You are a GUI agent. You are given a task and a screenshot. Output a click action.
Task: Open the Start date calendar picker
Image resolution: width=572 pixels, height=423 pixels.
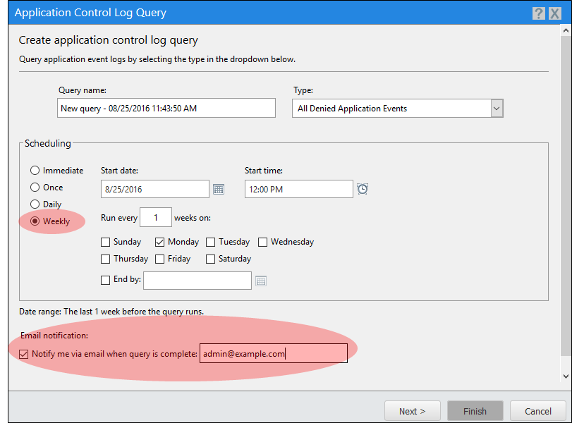pyautogui.click(x=219, y=189)
